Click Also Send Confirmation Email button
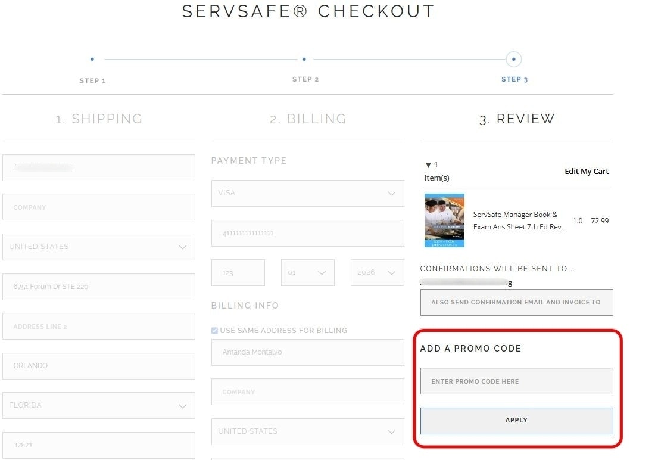Viewport: 658px width, 460px height. (x=516, y=302)
